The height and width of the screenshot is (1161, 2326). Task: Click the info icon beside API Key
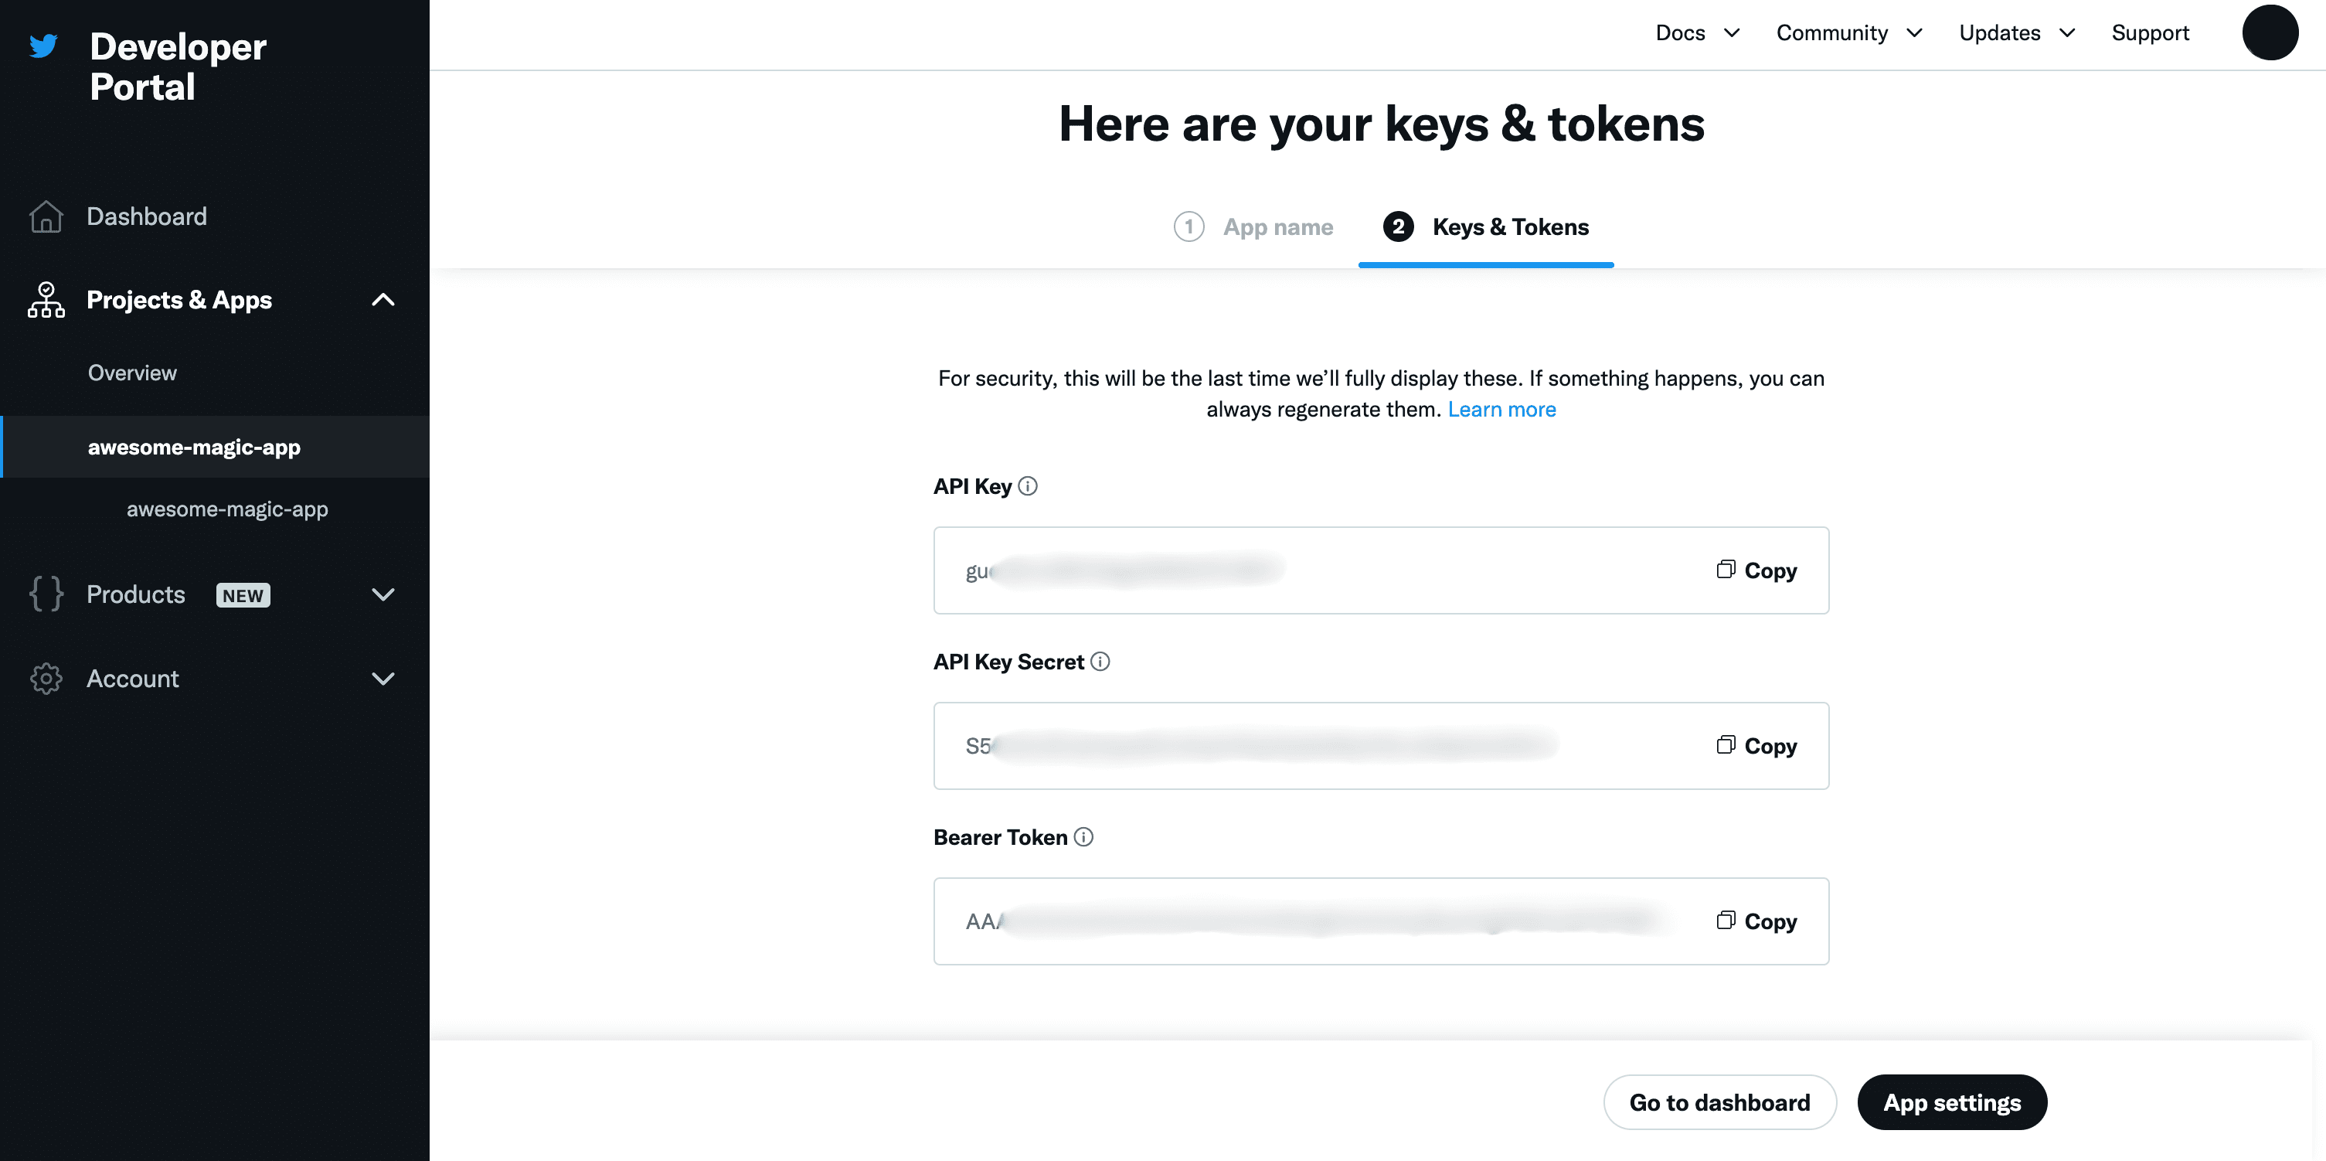(1028, 486)
